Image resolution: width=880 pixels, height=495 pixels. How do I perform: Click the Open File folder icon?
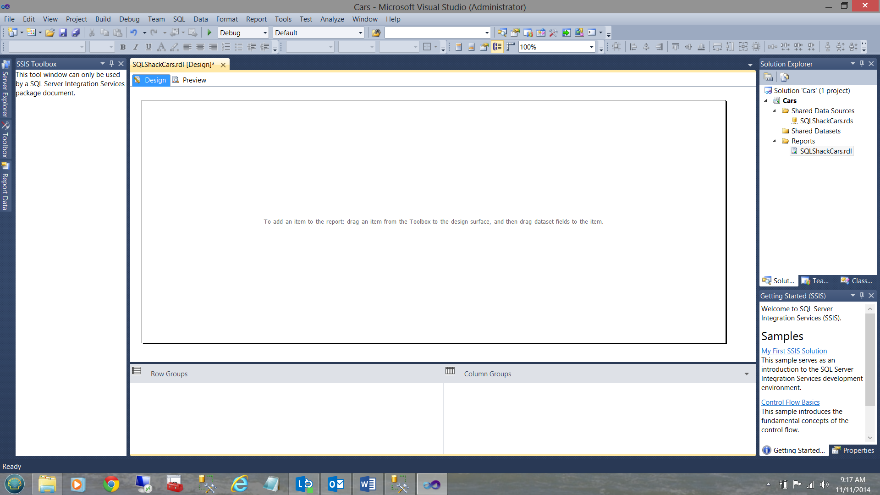(x=50, y=33)
